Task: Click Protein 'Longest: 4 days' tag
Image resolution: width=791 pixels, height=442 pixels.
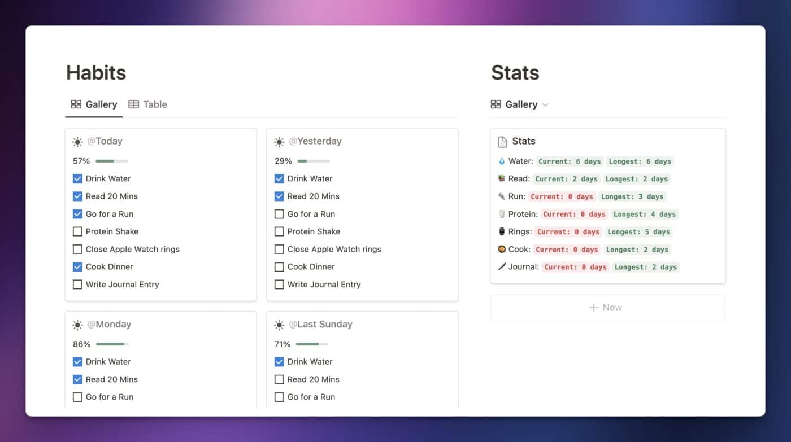Action: 645,214
